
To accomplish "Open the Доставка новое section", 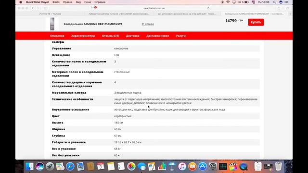I will tap(157, 36).
